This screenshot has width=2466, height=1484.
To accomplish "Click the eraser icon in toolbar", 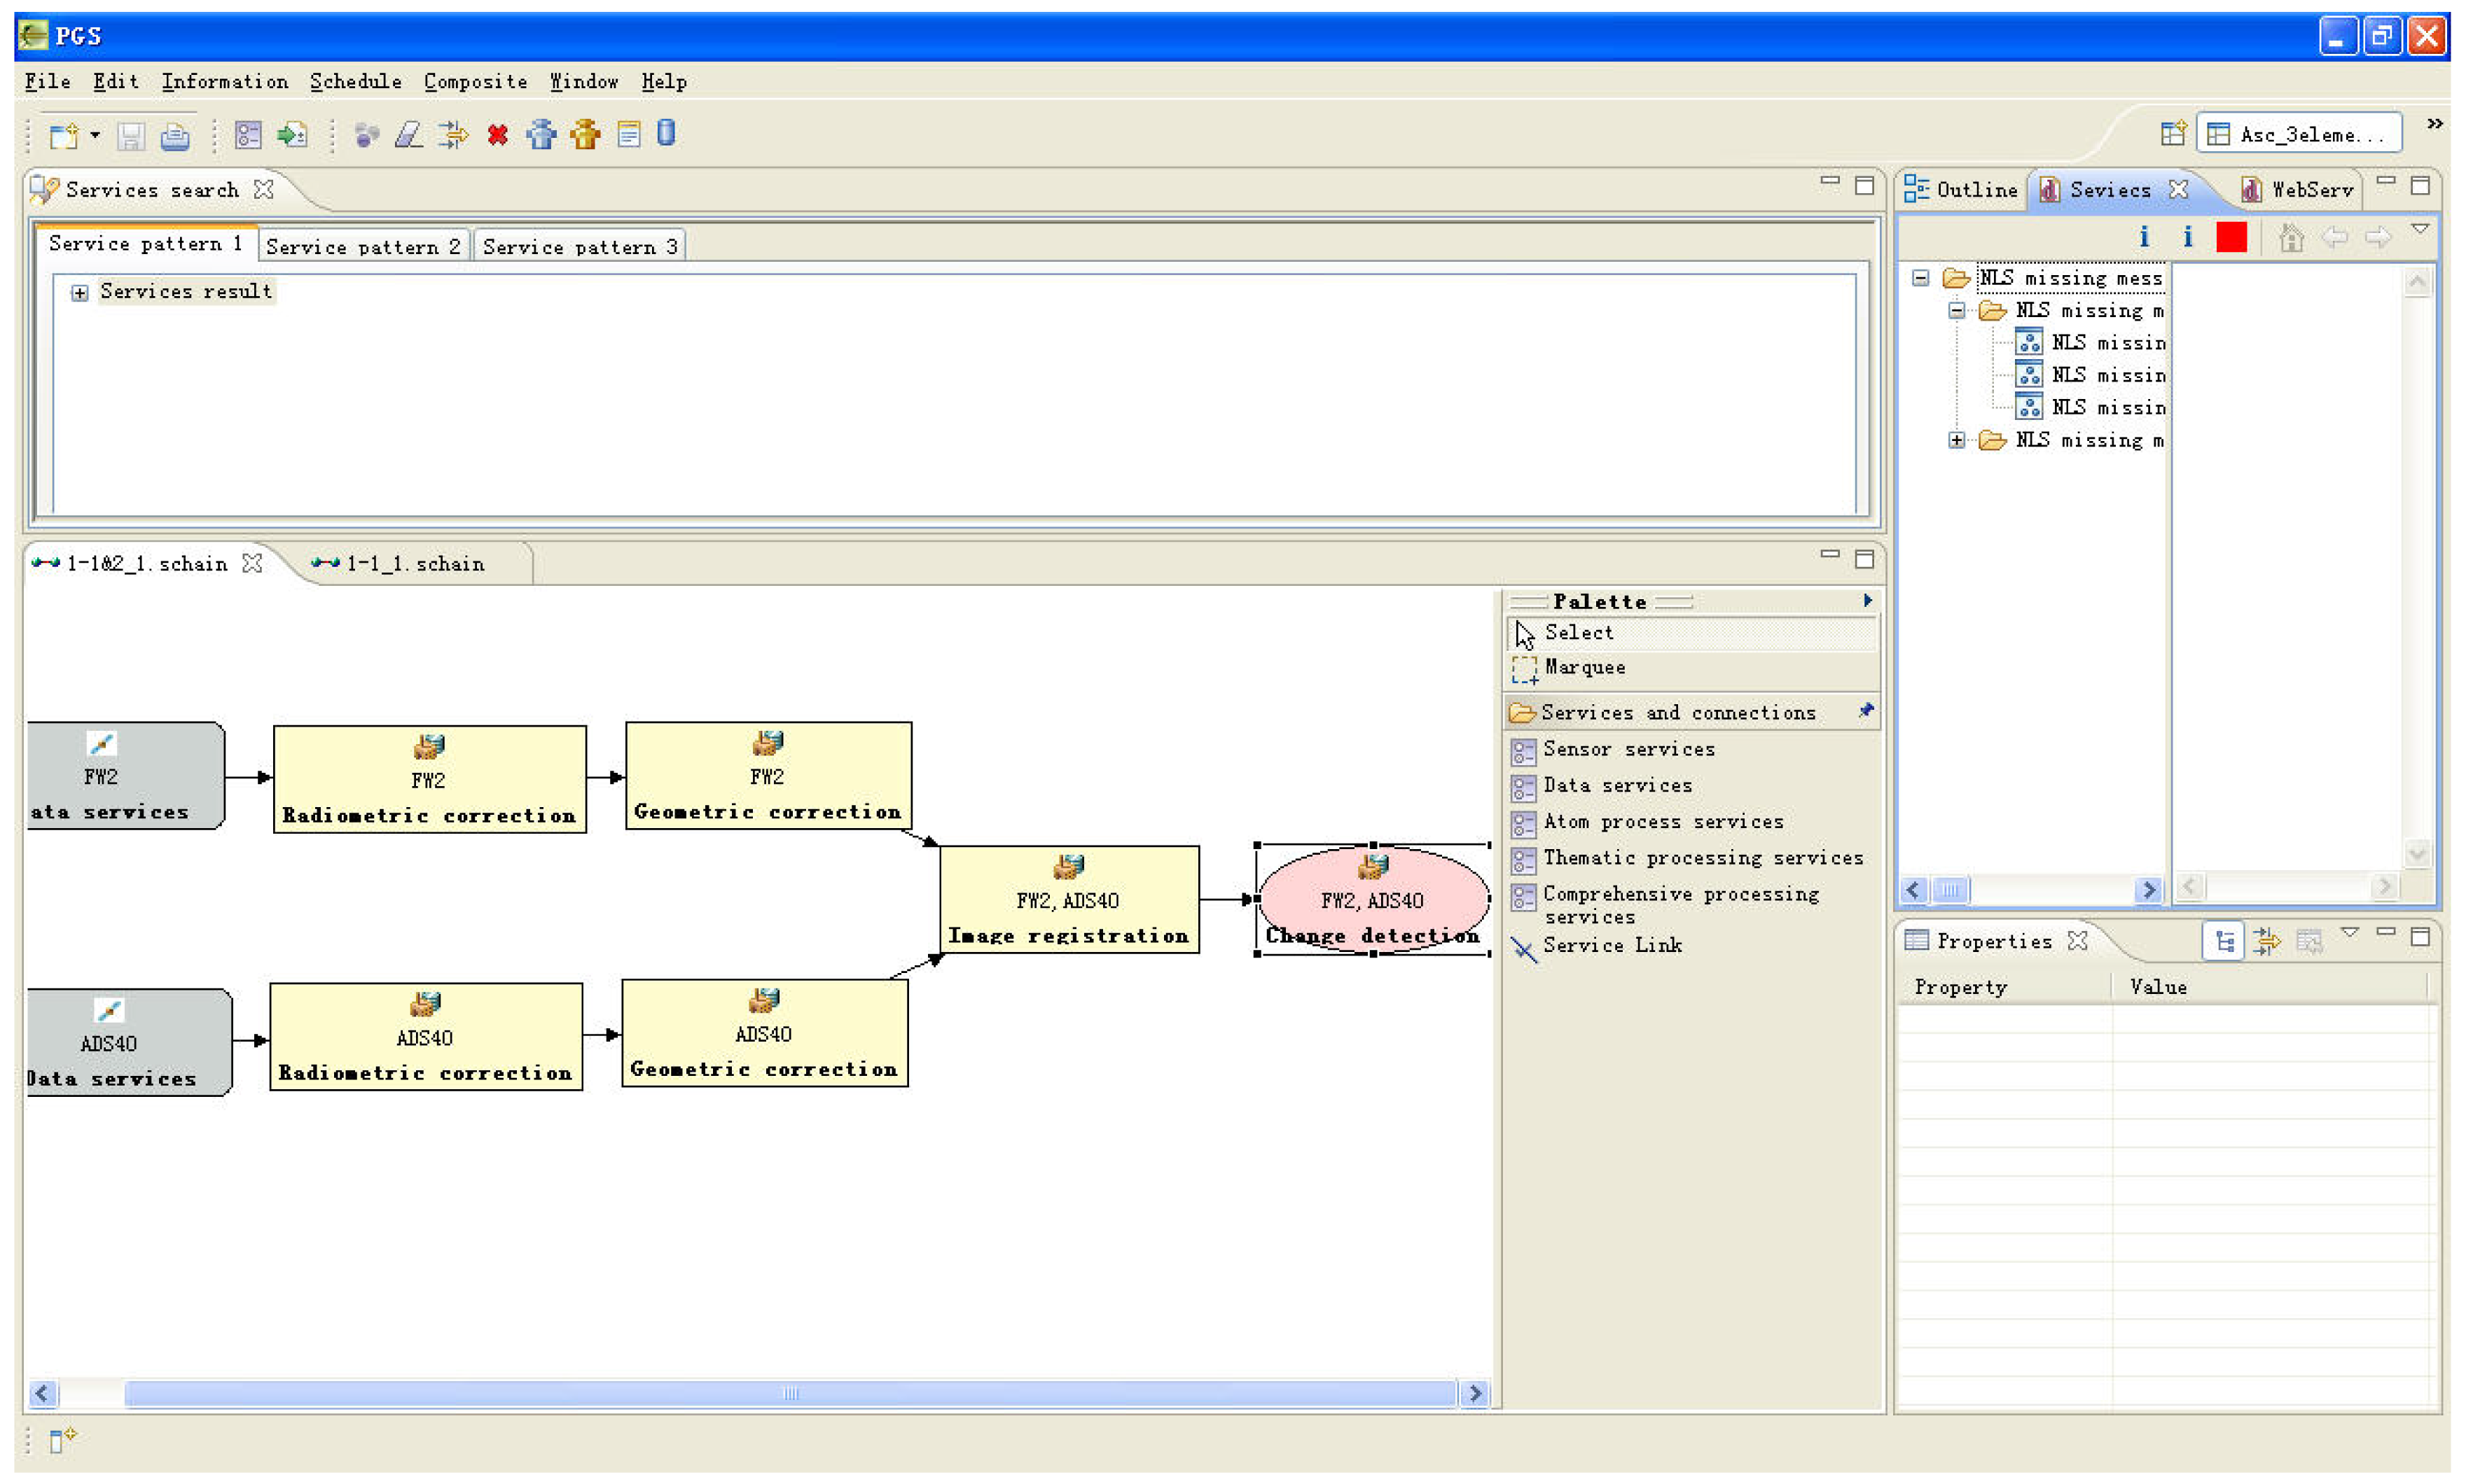I will [408, 135].
